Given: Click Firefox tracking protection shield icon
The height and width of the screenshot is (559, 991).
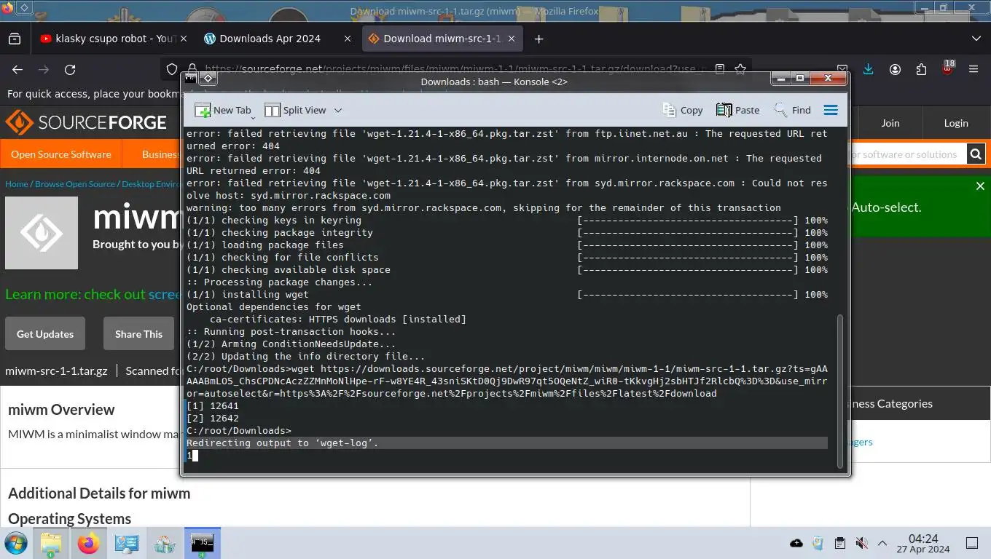Looking at the screenshot, I should coord(172,69).
